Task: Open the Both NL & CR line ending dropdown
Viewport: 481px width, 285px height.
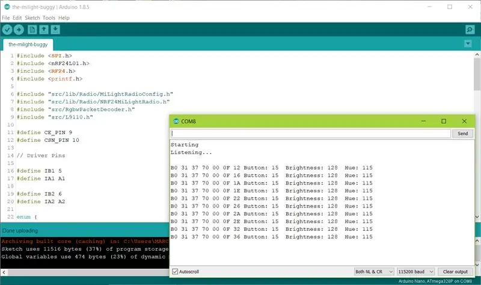Action: (374, 272)
